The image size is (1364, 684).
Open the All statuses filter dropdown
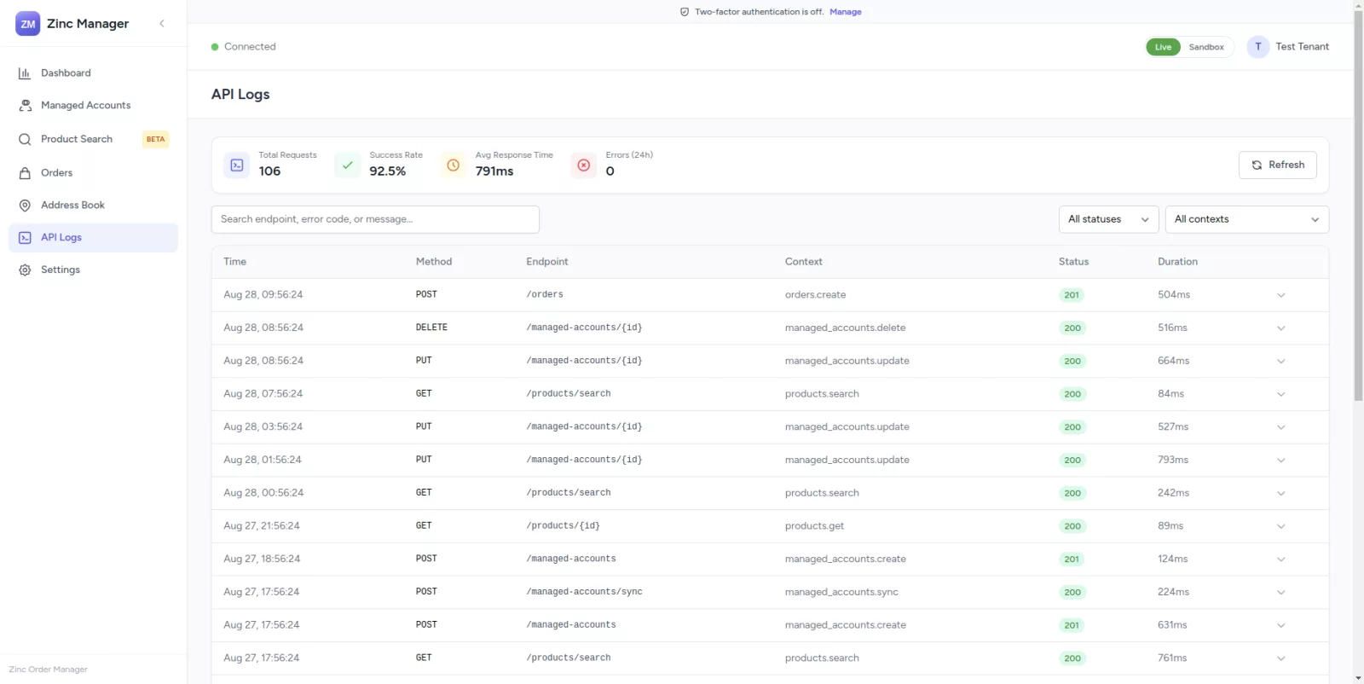click(1108, 219)
